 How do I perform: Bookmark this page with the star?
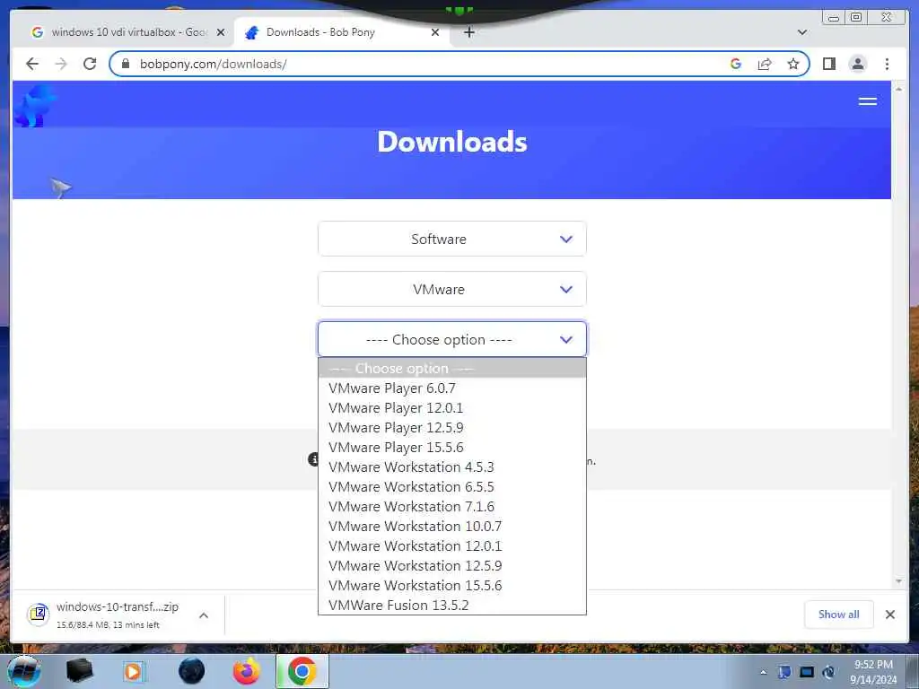pyautogui.click(x=793, y=64)
